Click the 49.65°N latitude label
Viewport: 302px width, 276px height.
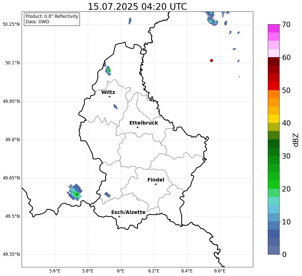coord(11,178)
